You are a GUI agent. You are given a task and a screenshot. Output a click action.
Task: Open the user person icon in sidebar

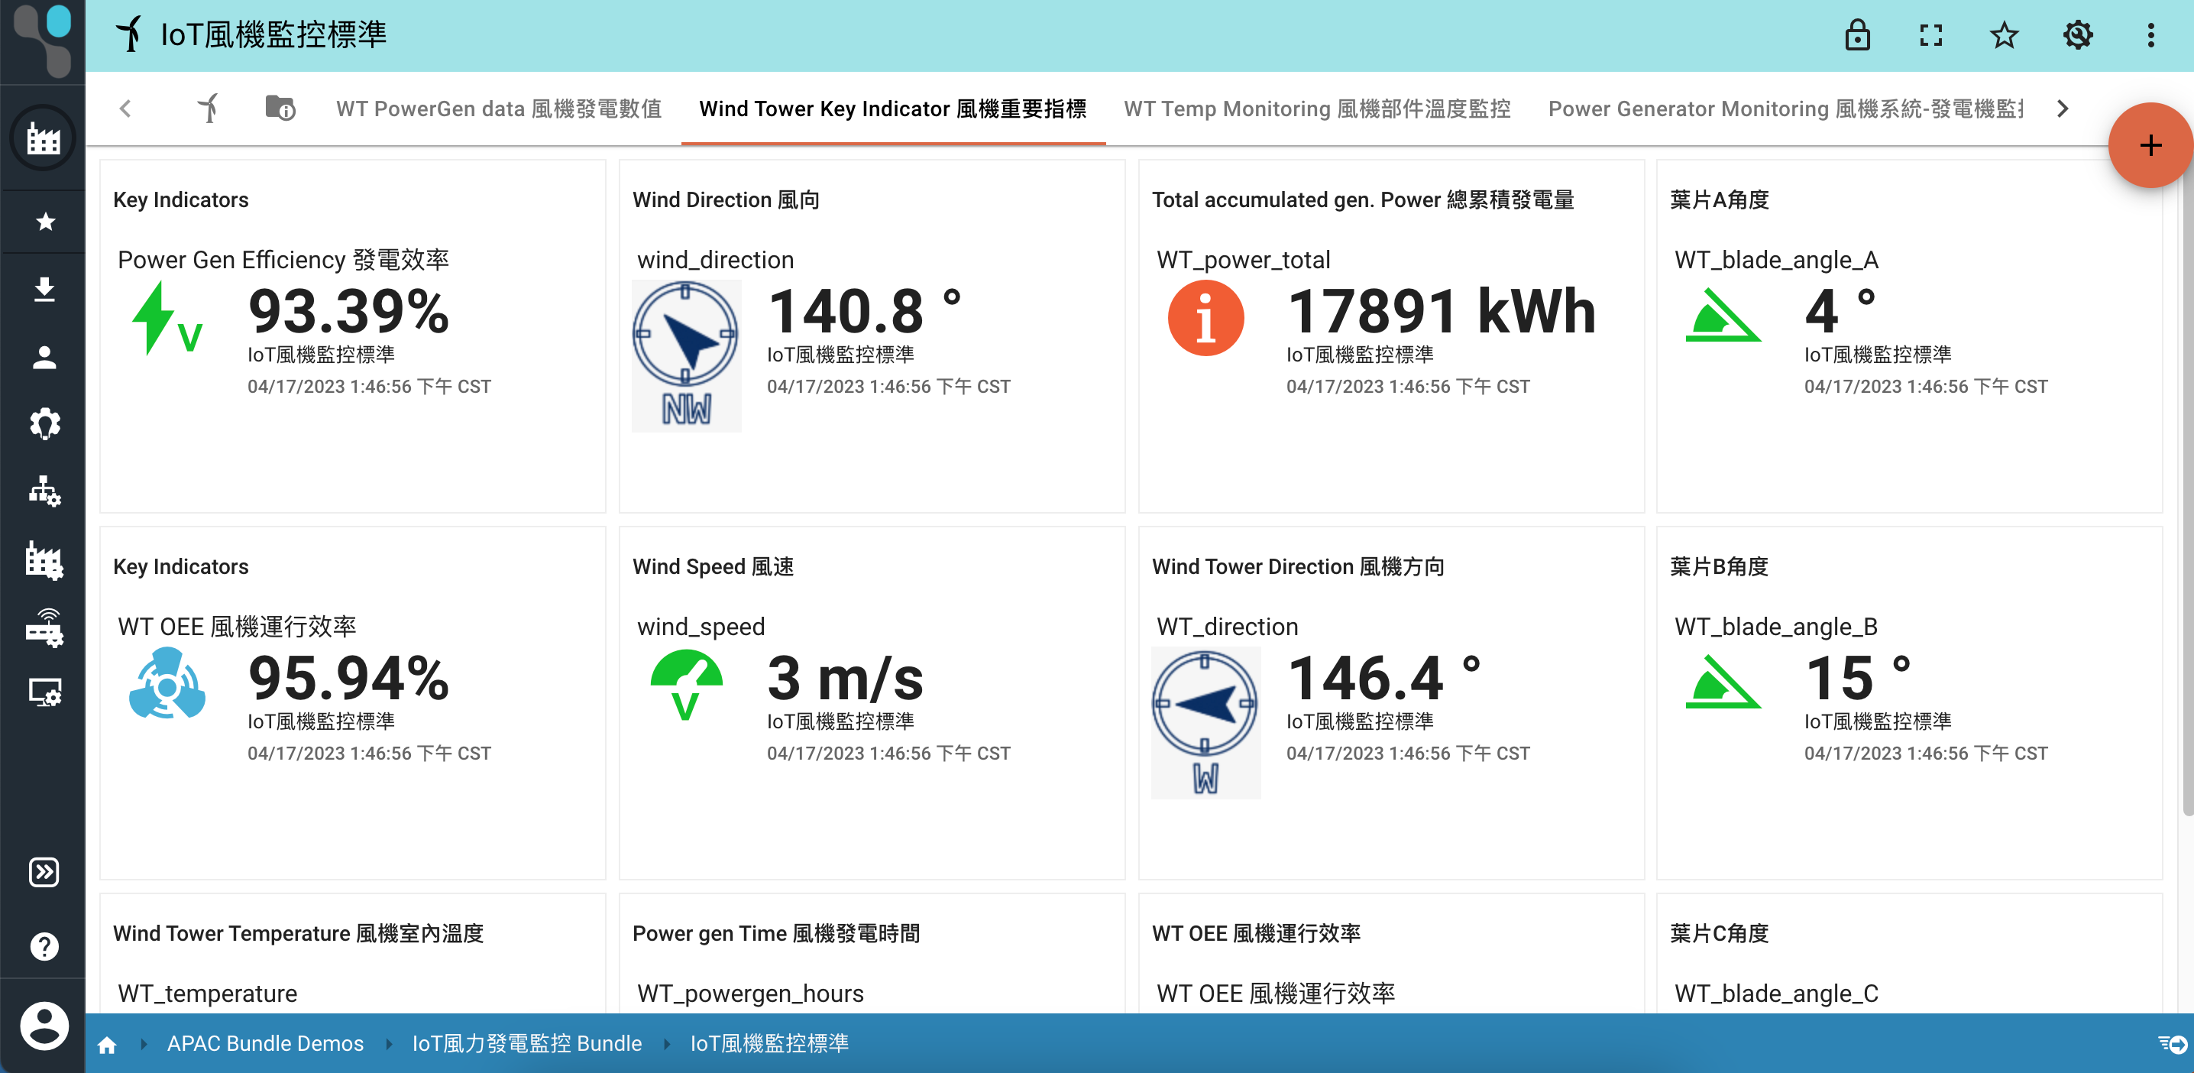44,357
